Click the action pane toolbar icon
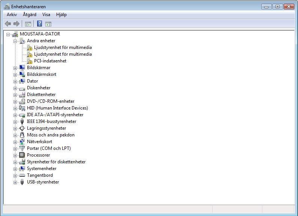298x216 pixels. [48, 24]
